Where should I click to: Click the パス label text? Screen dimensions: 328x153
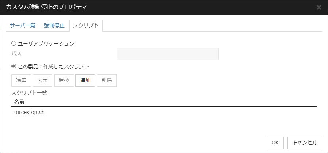(16, 54)
